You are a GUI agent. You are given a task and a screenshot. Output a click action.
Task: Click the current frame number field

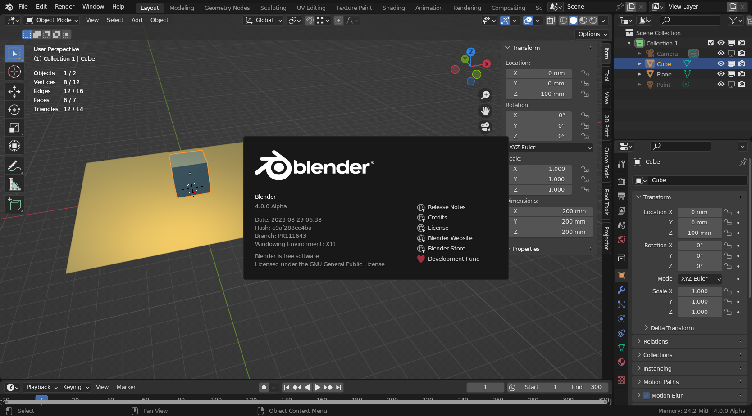(x=485, y=387)
